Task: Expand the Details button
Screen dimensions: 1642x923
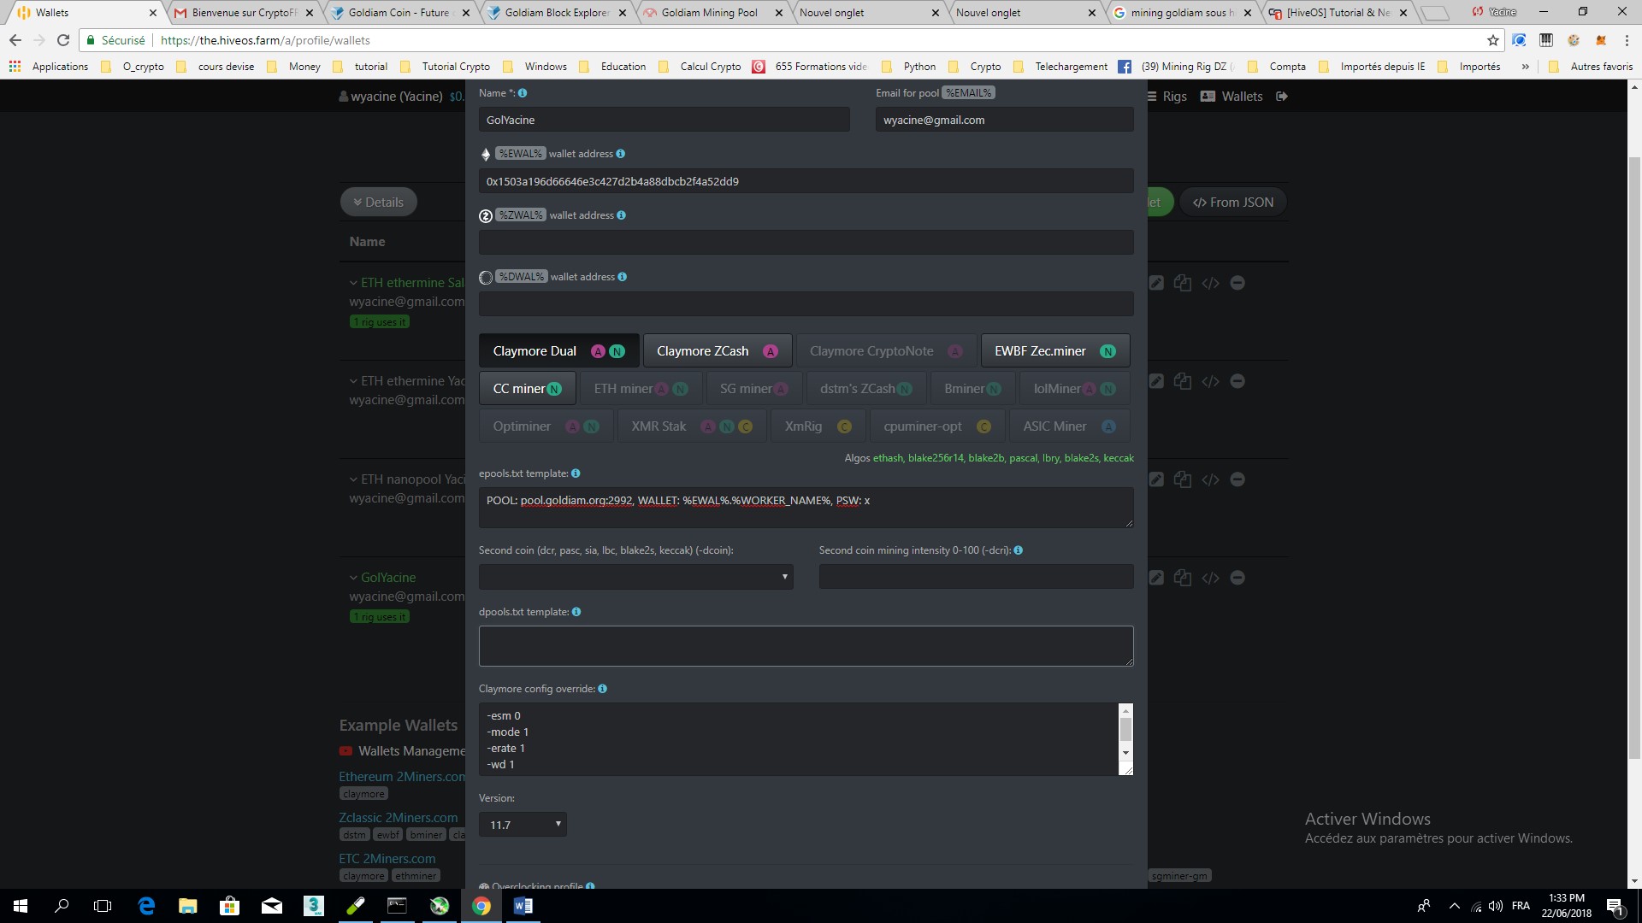Action: 378,203
